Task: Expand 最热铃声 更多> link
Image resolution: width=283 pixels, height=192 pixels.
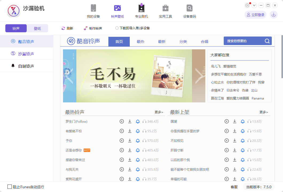Action: tap(159, 112)
